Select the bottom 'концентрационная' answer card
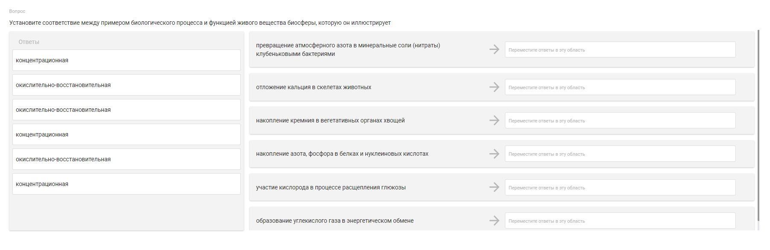Image resolution: width=770 pixels, height=250 pixels. [126, 184]
